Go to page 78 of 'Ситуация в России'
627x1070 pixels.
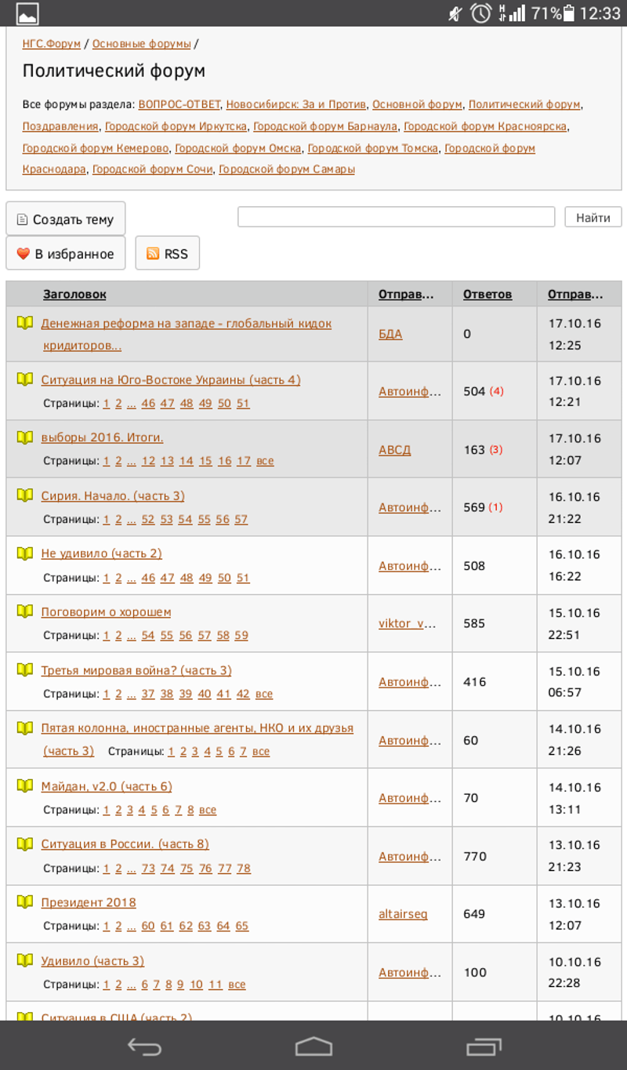(x=244, y=868)
